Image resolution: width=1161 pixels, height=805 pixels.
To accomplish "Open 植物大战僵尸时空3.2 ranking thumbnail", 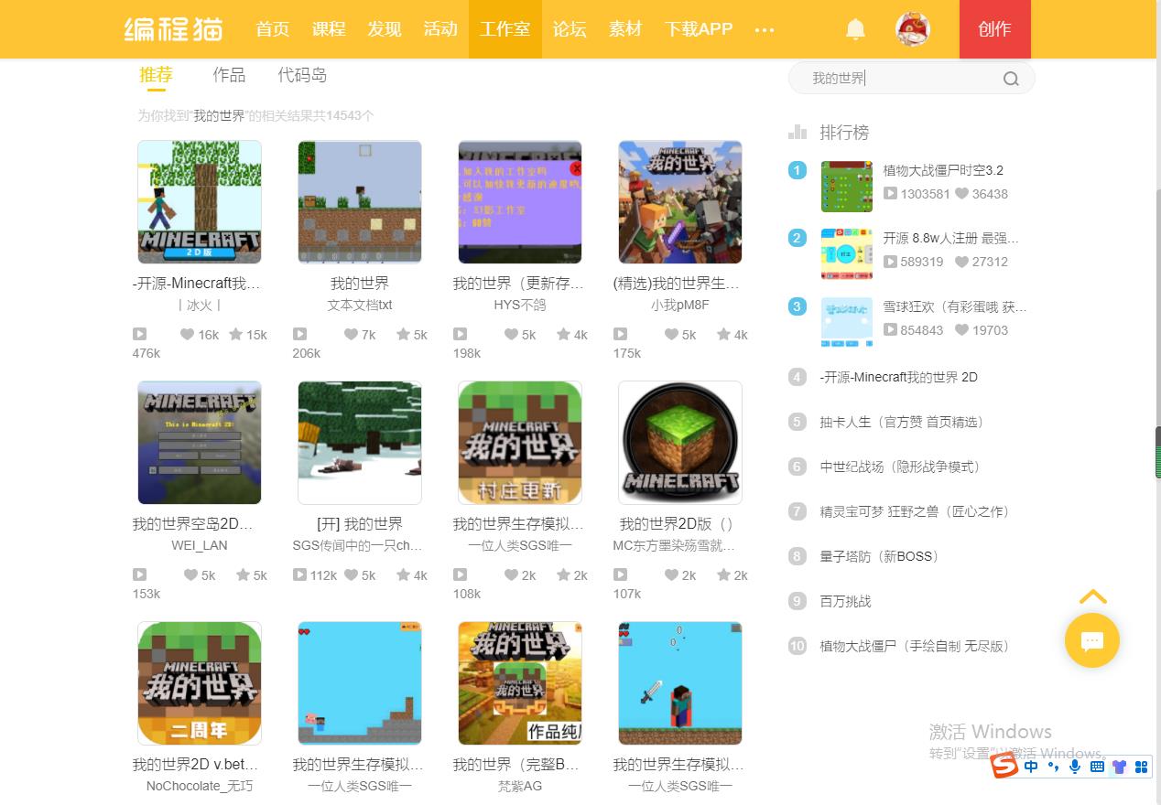I will point(847,186).
